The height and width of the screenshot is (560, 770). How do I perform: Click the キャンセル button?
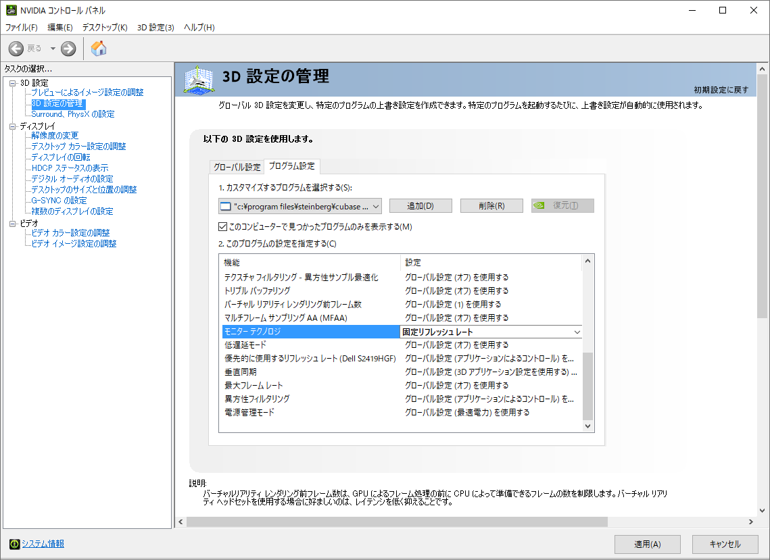click(x=725, y=544)
